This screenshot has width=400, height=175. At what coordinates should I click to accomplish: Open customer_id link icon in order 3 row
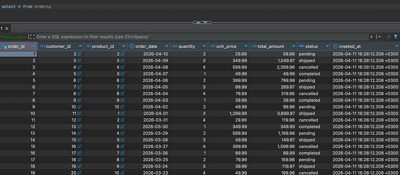point(79,67)
